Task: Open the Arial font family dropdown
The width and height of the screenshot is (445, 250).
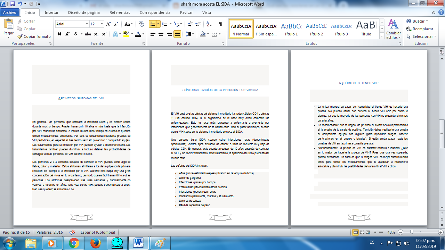Action: (86, 23)
